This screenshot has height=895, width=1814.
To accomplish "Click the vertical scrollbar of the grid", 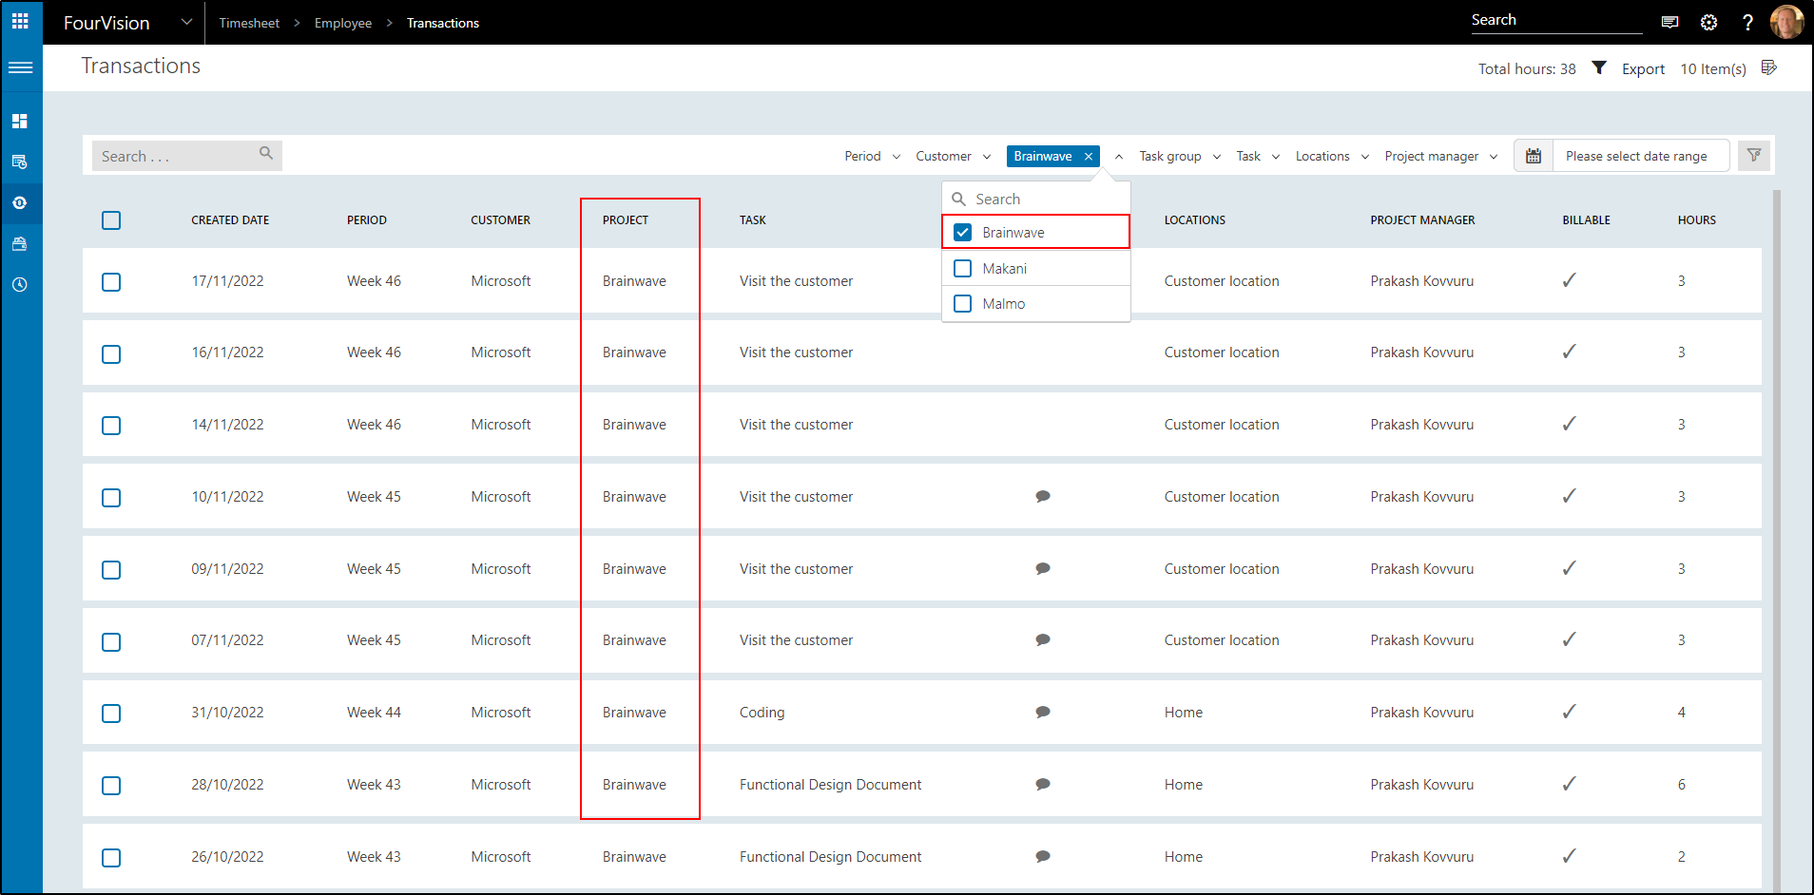I will click(x=1777, y=540).
